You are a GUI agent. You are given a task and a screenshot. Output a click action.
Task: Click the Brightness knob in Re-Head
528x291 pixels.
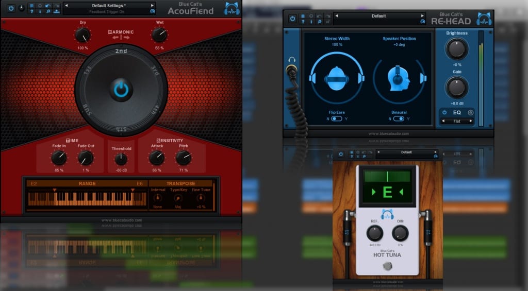(457, 49)
